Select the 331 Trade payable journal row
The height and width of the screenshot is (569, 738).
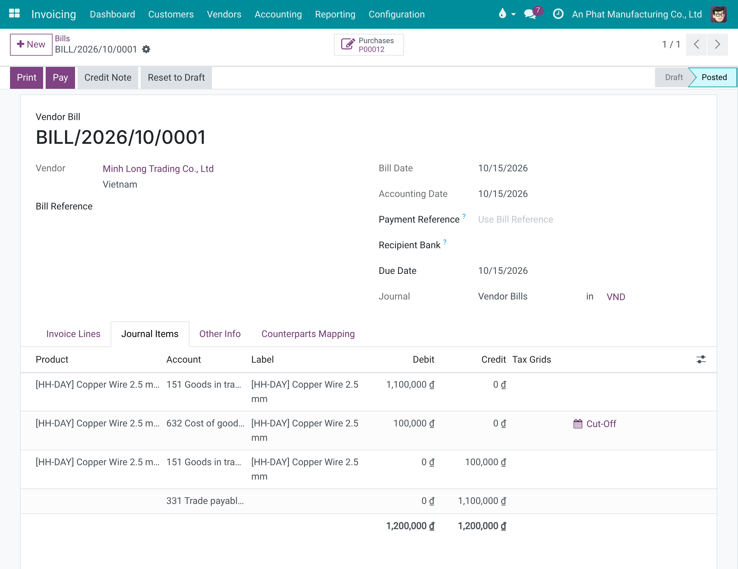[368, 501]
